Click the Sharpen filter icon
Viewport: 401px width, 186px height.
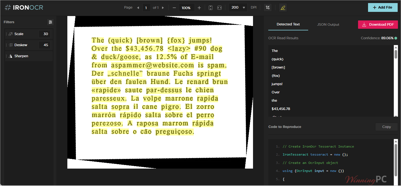(x=11, y=56)
